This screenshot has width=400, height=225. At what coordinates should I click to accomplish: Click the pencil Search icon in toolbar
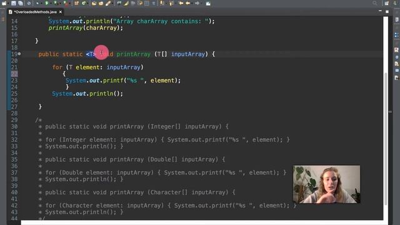[108, 3]
